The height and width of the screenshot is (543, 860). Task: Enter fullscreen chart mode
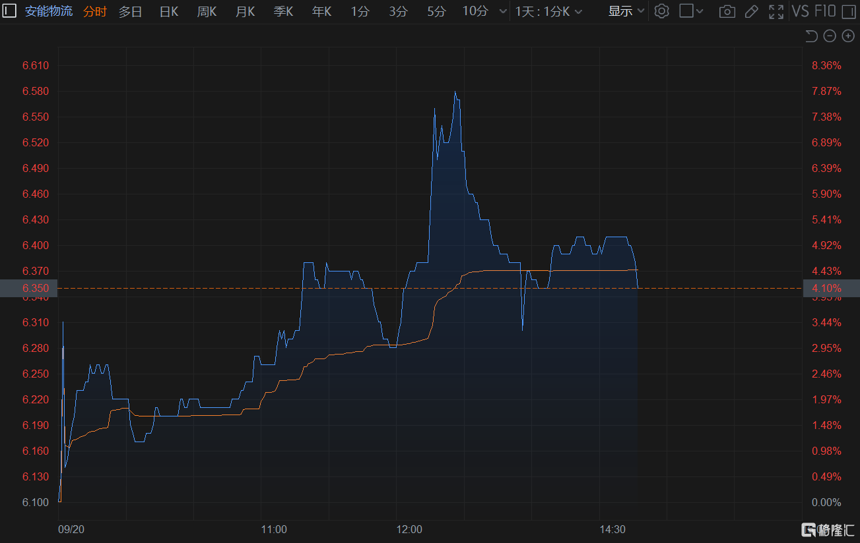(776, 11)
